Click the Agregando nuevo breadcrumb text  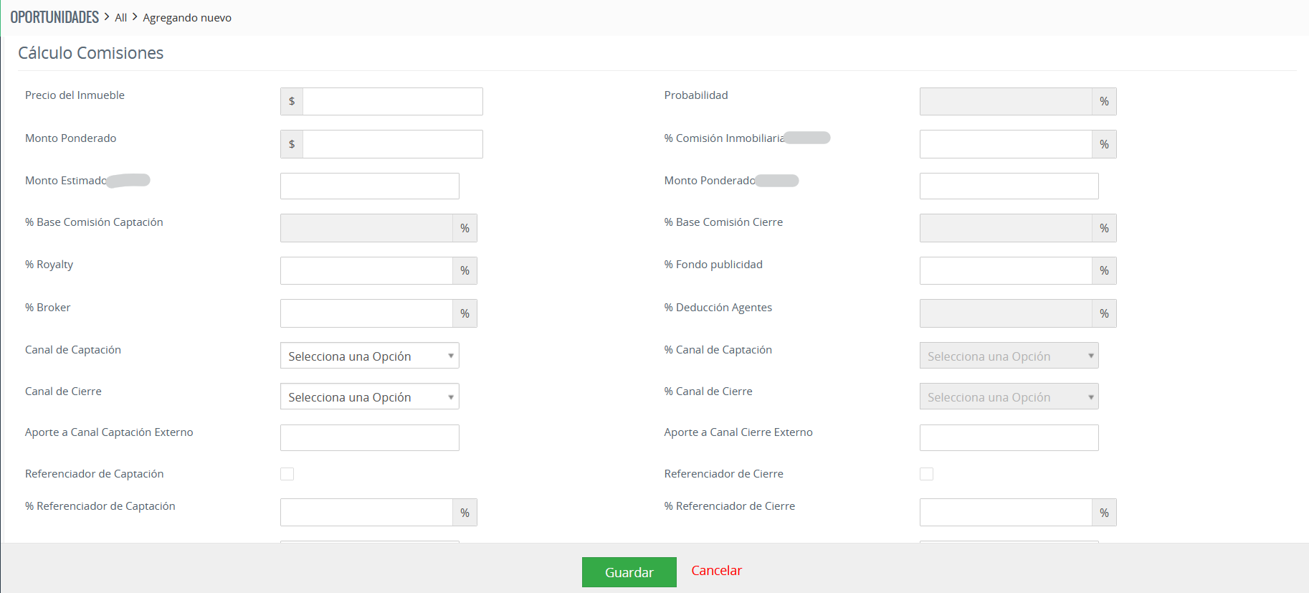(187, 18)
